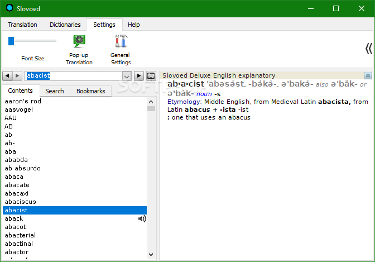375x262 pixels.
Task: Click the blue noun label
Action: click(204, 94)
